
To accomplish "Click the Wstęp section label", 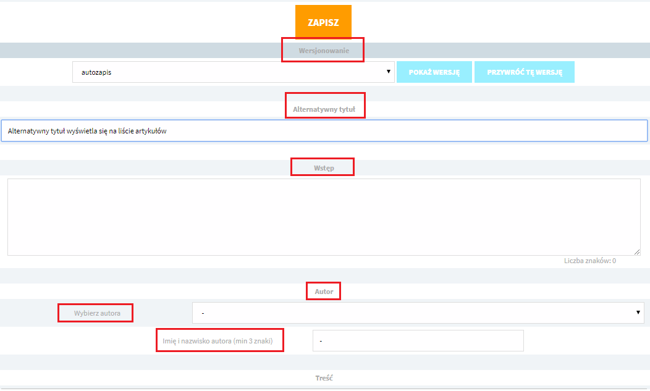I will click(x=324, y=168).
